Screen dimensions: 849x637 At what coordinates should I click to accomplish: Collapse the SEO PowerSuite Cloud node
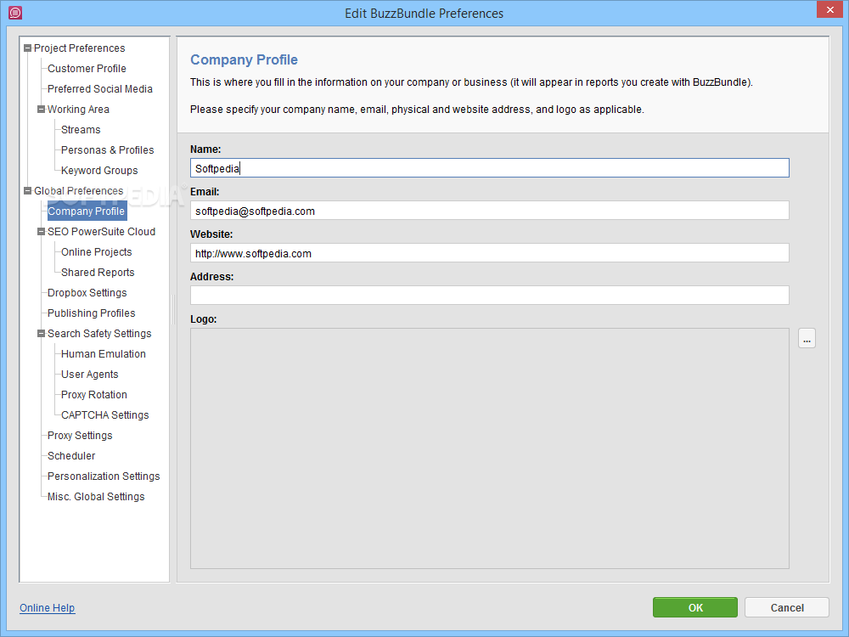tap(41, 232)
